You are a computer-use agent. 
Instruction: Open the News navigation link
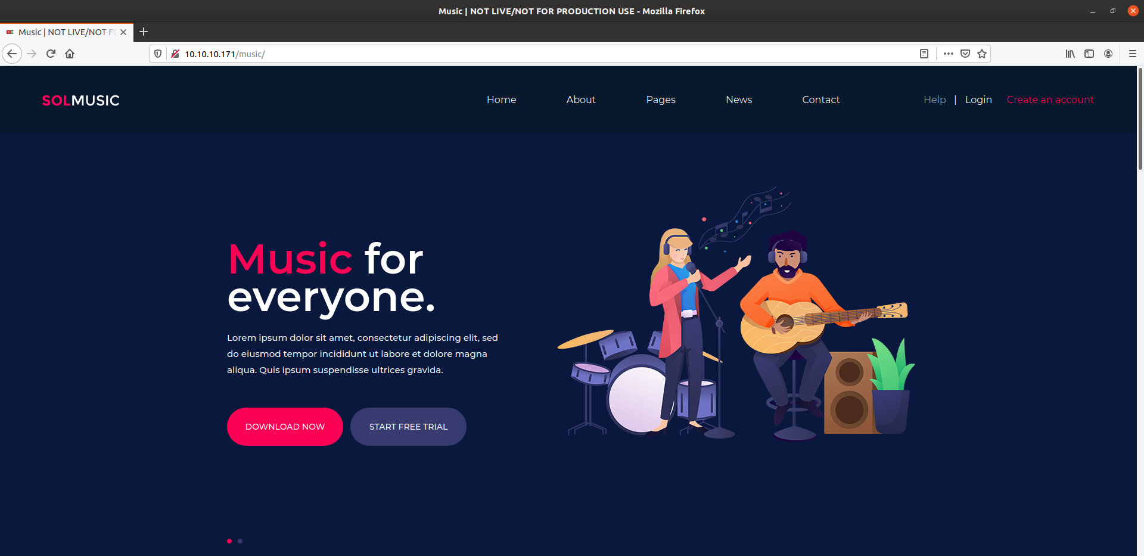(739, 100)
